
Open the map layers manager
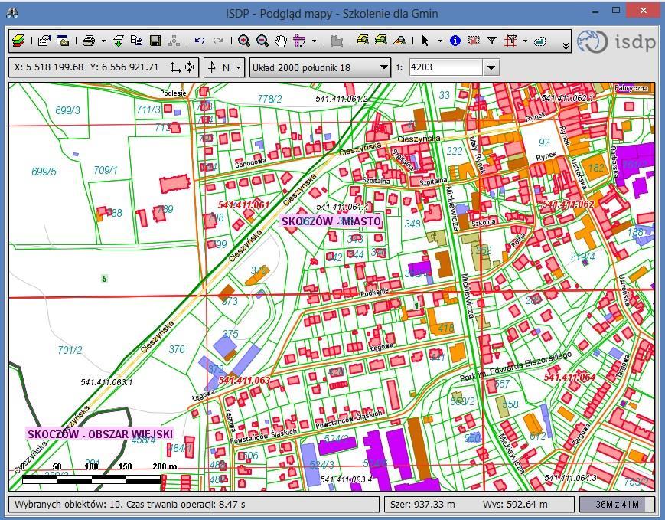[18, 41]
